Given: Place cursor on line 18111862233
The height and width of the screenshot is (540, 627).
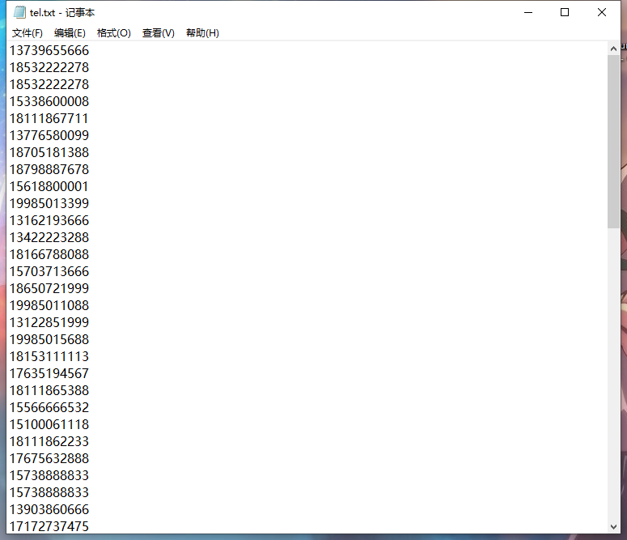Looking at the screenshot, I should (x=49, y=442).
